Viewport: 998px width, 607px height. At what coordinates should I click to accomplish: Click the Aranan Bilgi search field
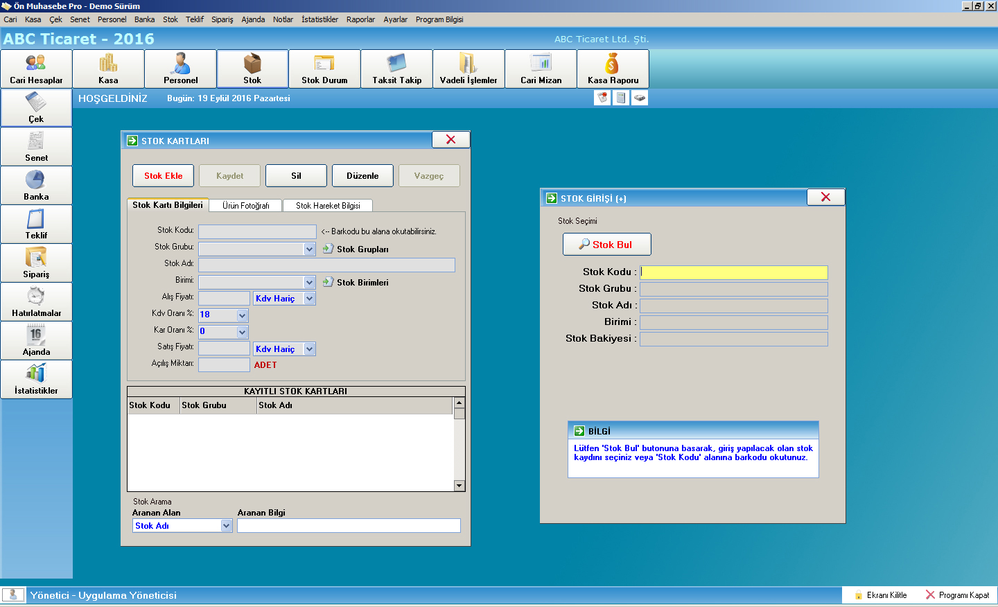(349, 526)
